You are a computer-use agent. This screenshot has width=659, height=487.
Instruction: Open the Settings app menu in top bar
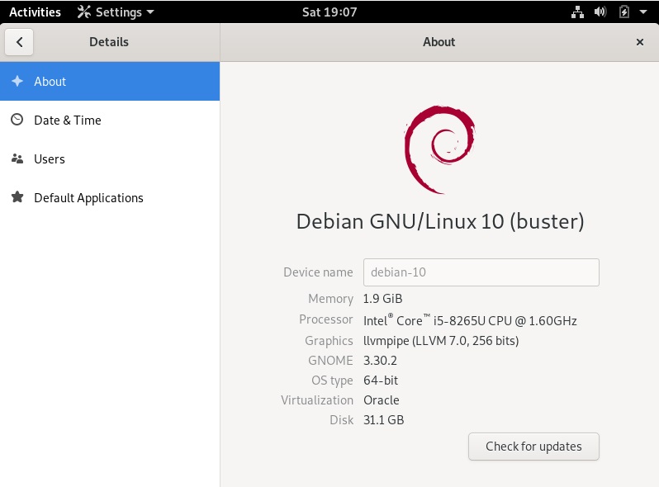point(116,12)
